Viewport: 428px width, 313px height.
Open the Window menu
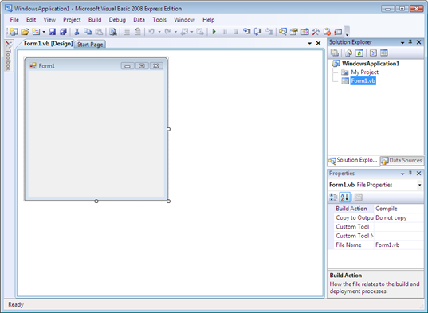click(x=185, y=20)
